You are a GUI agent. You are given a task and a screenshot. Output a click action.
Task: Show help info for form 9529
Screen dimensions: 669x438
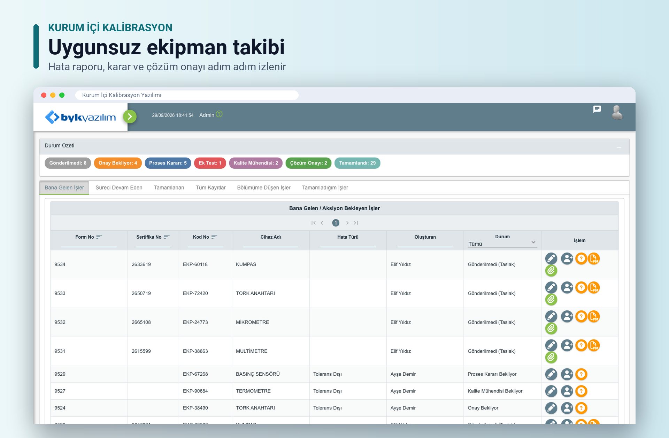tap(581, 374)
